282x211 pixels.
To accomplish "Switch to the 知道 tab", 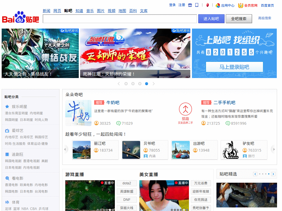I will coord(79,11).
